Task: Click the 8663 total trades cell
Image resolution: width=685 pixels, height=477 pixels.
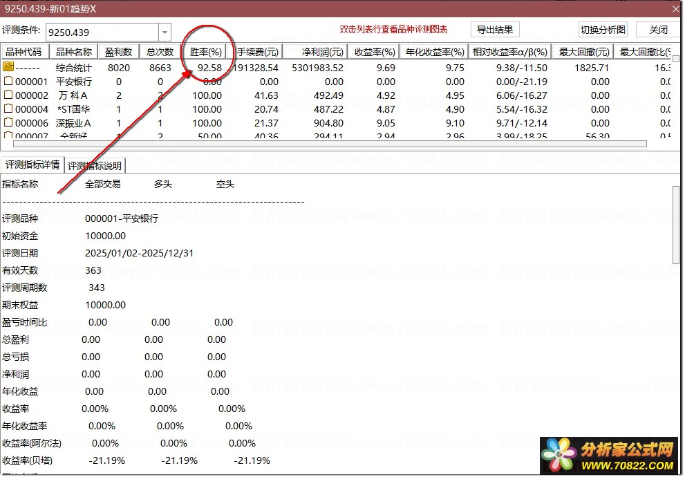Action: (x=160, y=68)
